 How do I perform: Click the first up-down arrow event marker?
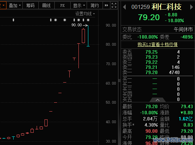(x=14, y=20)
